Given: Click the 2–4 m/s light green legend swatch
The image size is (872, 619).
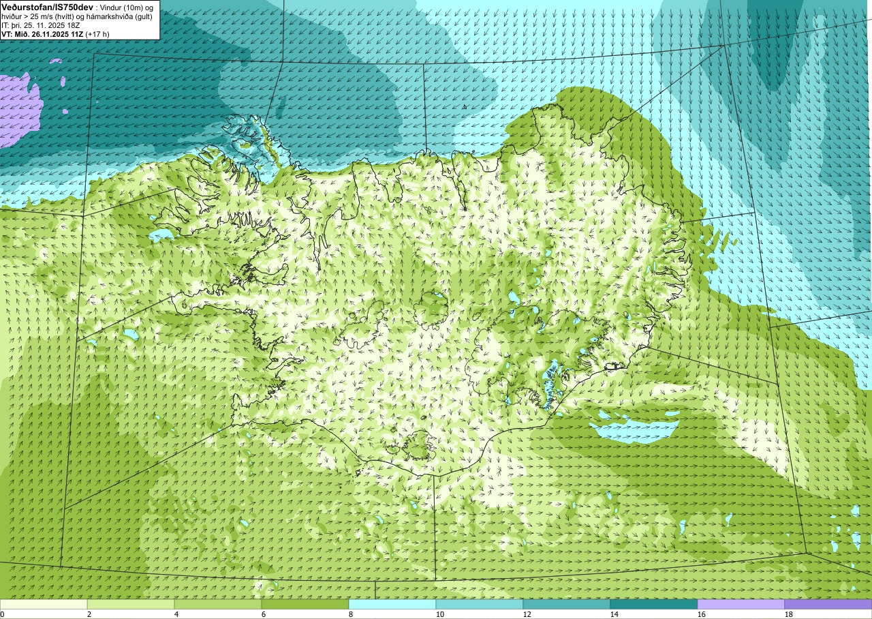Looking at the screenshot, I should 131,604.
